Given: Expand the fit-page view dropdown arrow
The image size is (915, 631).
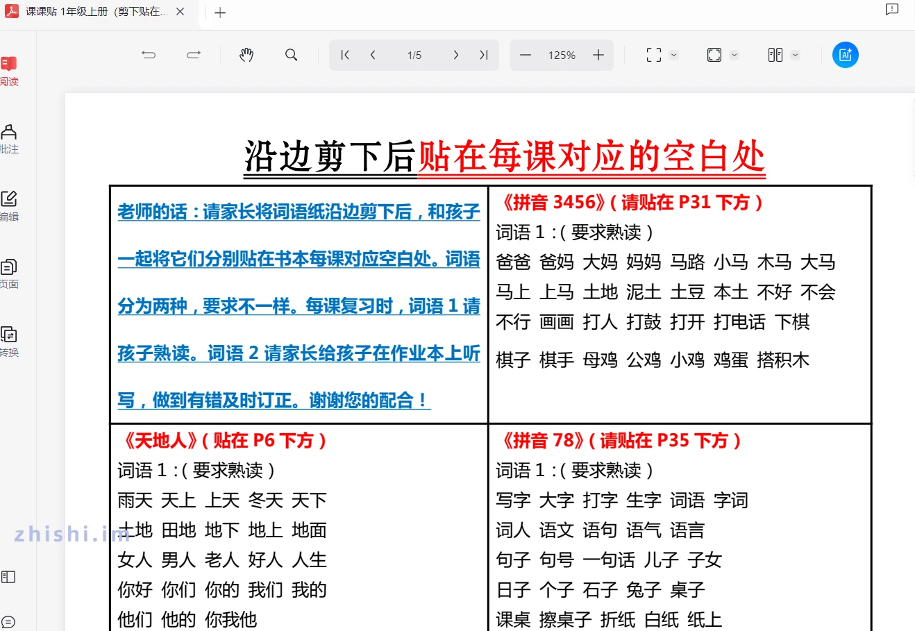Looking at the screenshot, I should coord(734,56).
